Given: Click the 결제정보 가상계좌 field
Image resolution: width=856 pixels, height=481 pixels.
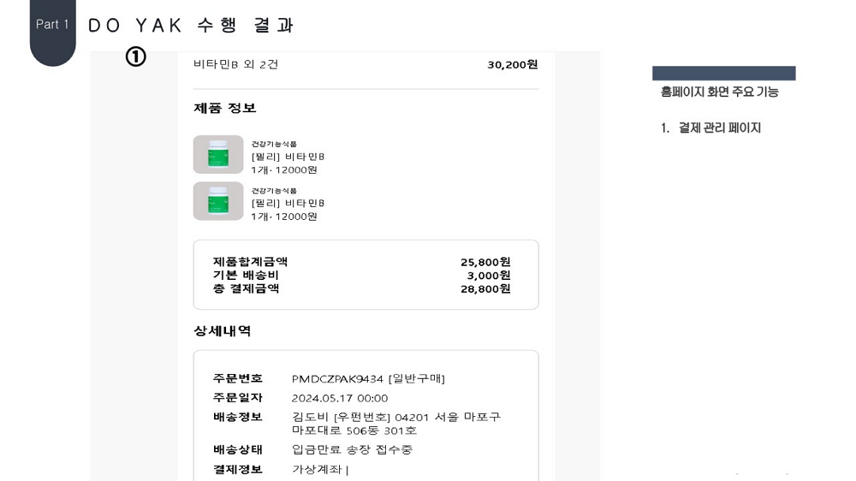Looking at the screenshot, I should coord(320,470).
